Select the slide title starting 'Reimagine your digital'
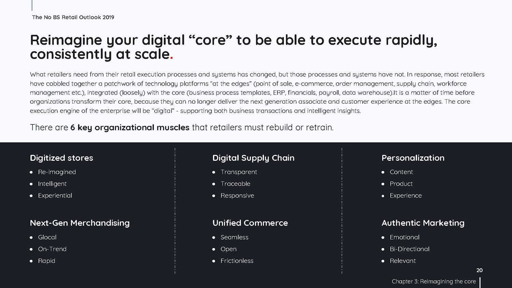 coord(233,47)
